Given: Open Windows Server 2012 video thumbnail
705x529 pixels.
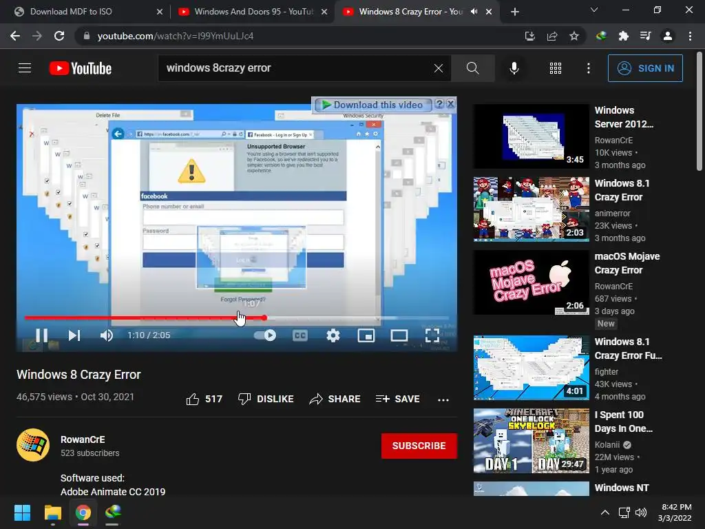Looking at the screenshot, I should click(531, 136).
